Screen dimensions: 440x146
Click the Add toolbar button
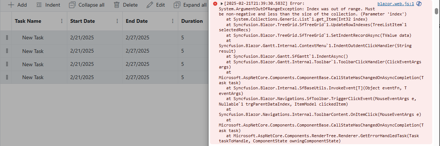pyautogui.click(x=17, y=5)
